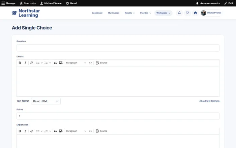Toggle Bold in the Details editor
This screenshot has width=236, height=148.
pos(20,63)
